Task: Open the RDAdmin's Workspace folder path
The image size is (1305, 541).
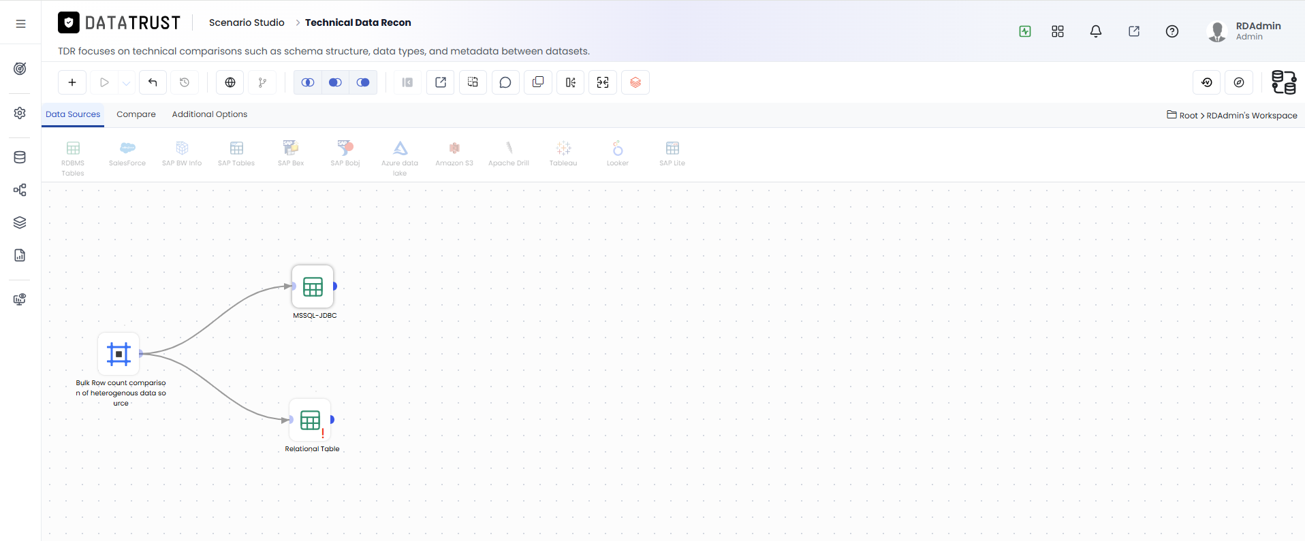Action: click(x=1252, y=116)
